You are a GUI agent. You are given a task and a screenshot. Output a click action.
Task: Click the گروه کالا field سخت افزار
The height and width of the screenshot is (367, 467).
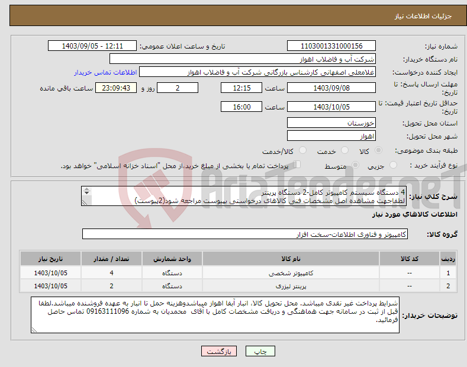pyautogui.click(x=245, y=234)
